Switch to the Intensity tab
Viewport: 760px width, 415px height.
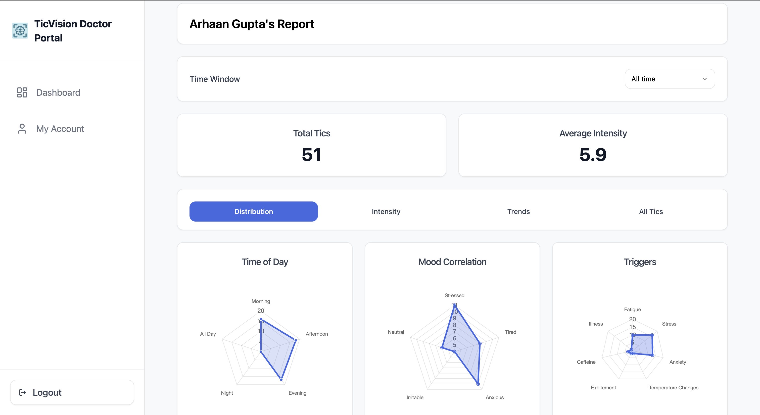(386, 212)
